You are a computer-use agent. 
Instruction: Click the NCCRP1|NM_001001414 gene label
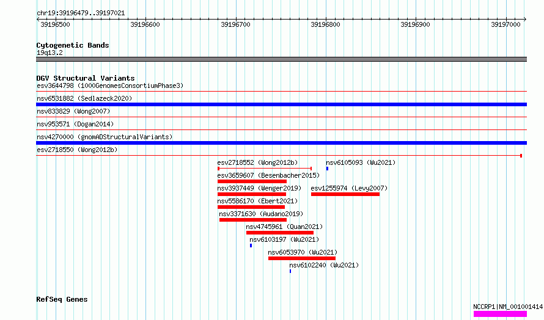pos(508,307)
